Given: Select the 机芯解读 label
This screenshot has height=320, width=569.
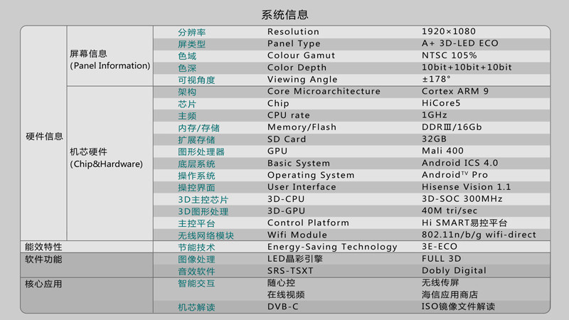Looking at the screenshot, I should (x=196, y=308).
